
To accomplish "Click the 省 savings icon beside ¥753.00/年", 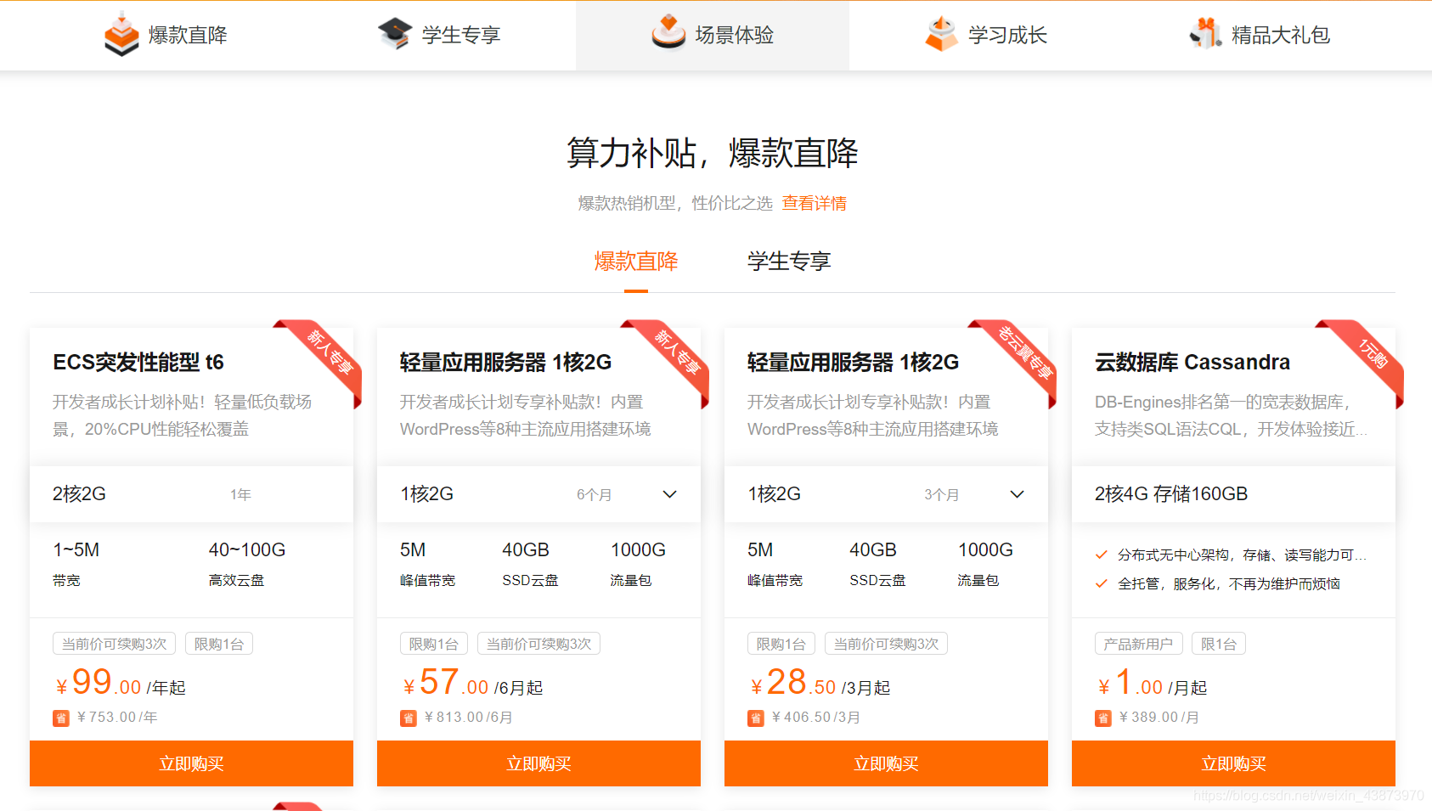I will click(61, 718).
